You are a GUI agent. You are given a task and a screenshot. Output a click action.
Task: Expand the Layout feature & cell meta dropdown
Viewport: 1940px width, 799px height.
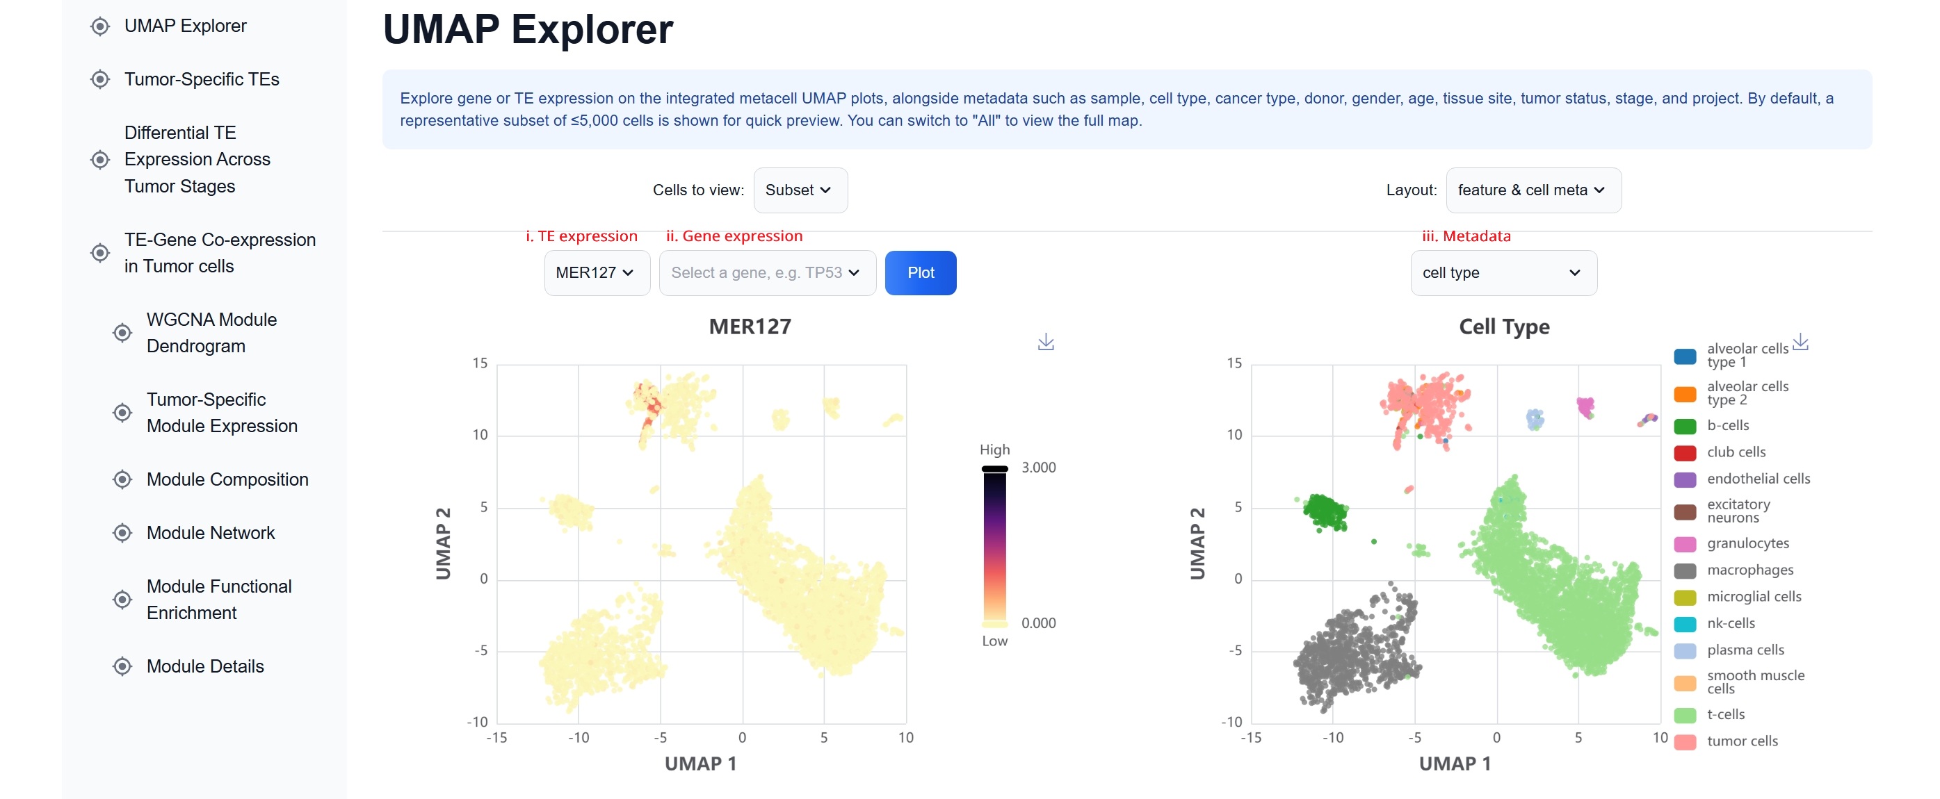click(x=1533, y=190)
